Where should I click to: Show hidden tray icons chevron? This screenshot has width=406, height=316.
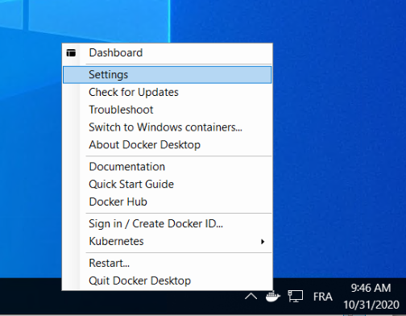tap(251, 297)
